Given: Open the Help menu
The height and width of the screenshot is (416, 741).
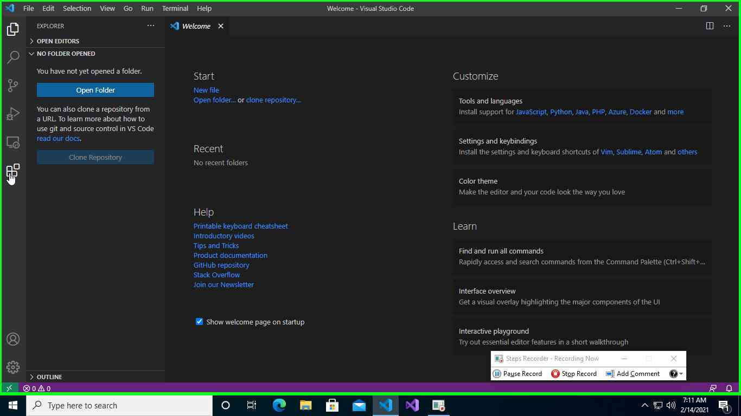Looking at the screenshot, I should (205, 8).
